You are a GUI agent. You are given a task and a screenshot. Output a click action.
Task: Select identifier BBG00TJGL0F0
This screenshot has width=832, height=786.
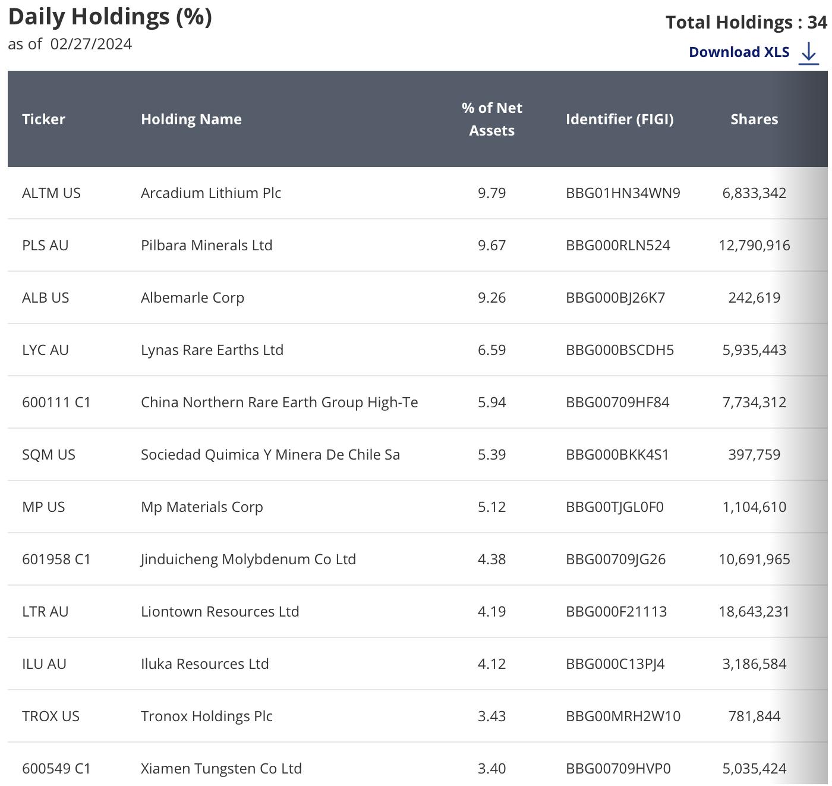coord(615,507)
